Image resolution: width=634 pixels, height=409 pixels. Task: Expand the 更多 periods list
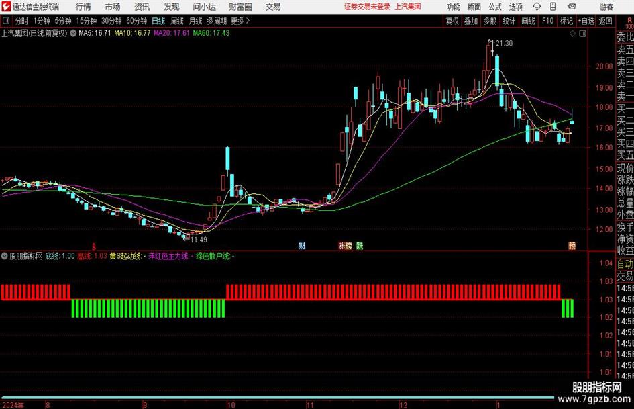tap(240, 21)
